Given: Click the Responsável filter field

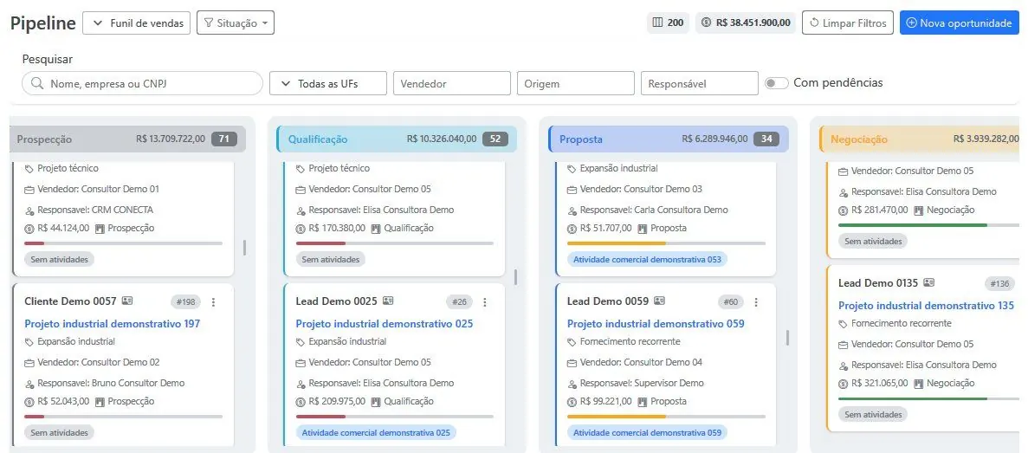Looking at the screenshot, I should pos(700,83).
